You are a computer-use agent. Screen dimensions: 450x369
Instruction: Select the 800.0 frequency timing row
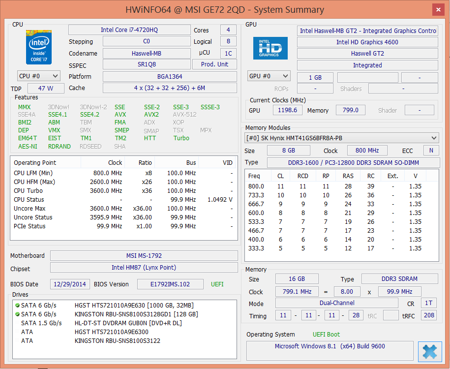pos(341,186)
